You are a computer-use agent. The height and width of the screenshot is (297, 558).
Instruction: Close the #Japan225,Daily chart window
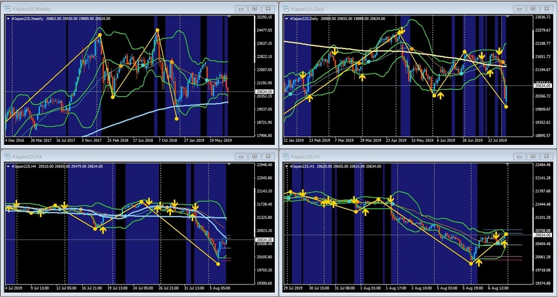(x=546, y=8)
